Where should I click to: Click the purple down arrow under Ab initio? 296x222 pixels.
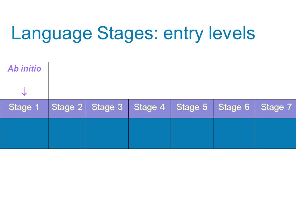tap(24, 91)
